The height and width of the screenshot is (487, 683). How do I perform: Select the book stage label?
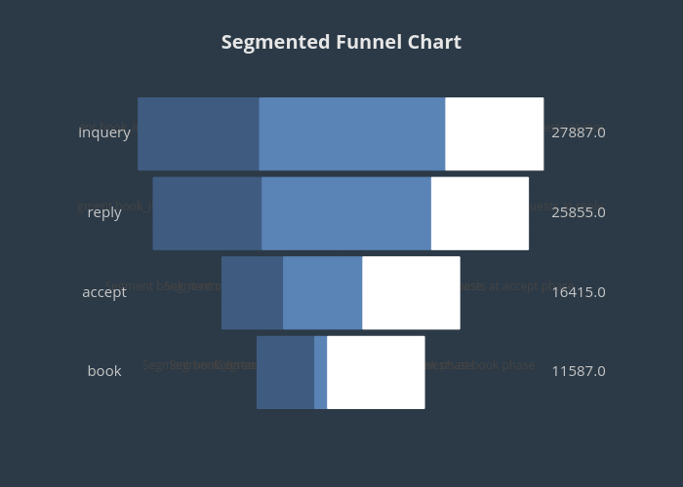(x=104, y=371)
